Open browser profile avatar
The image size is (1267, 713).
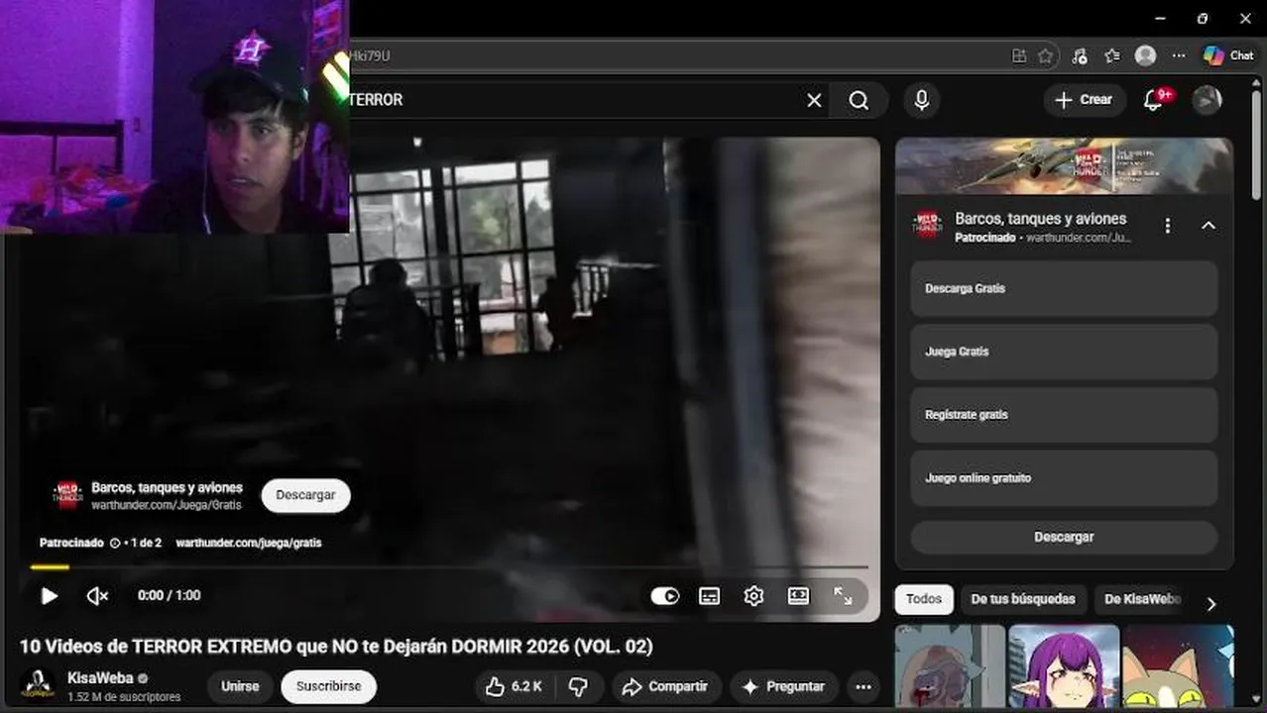1146,56
